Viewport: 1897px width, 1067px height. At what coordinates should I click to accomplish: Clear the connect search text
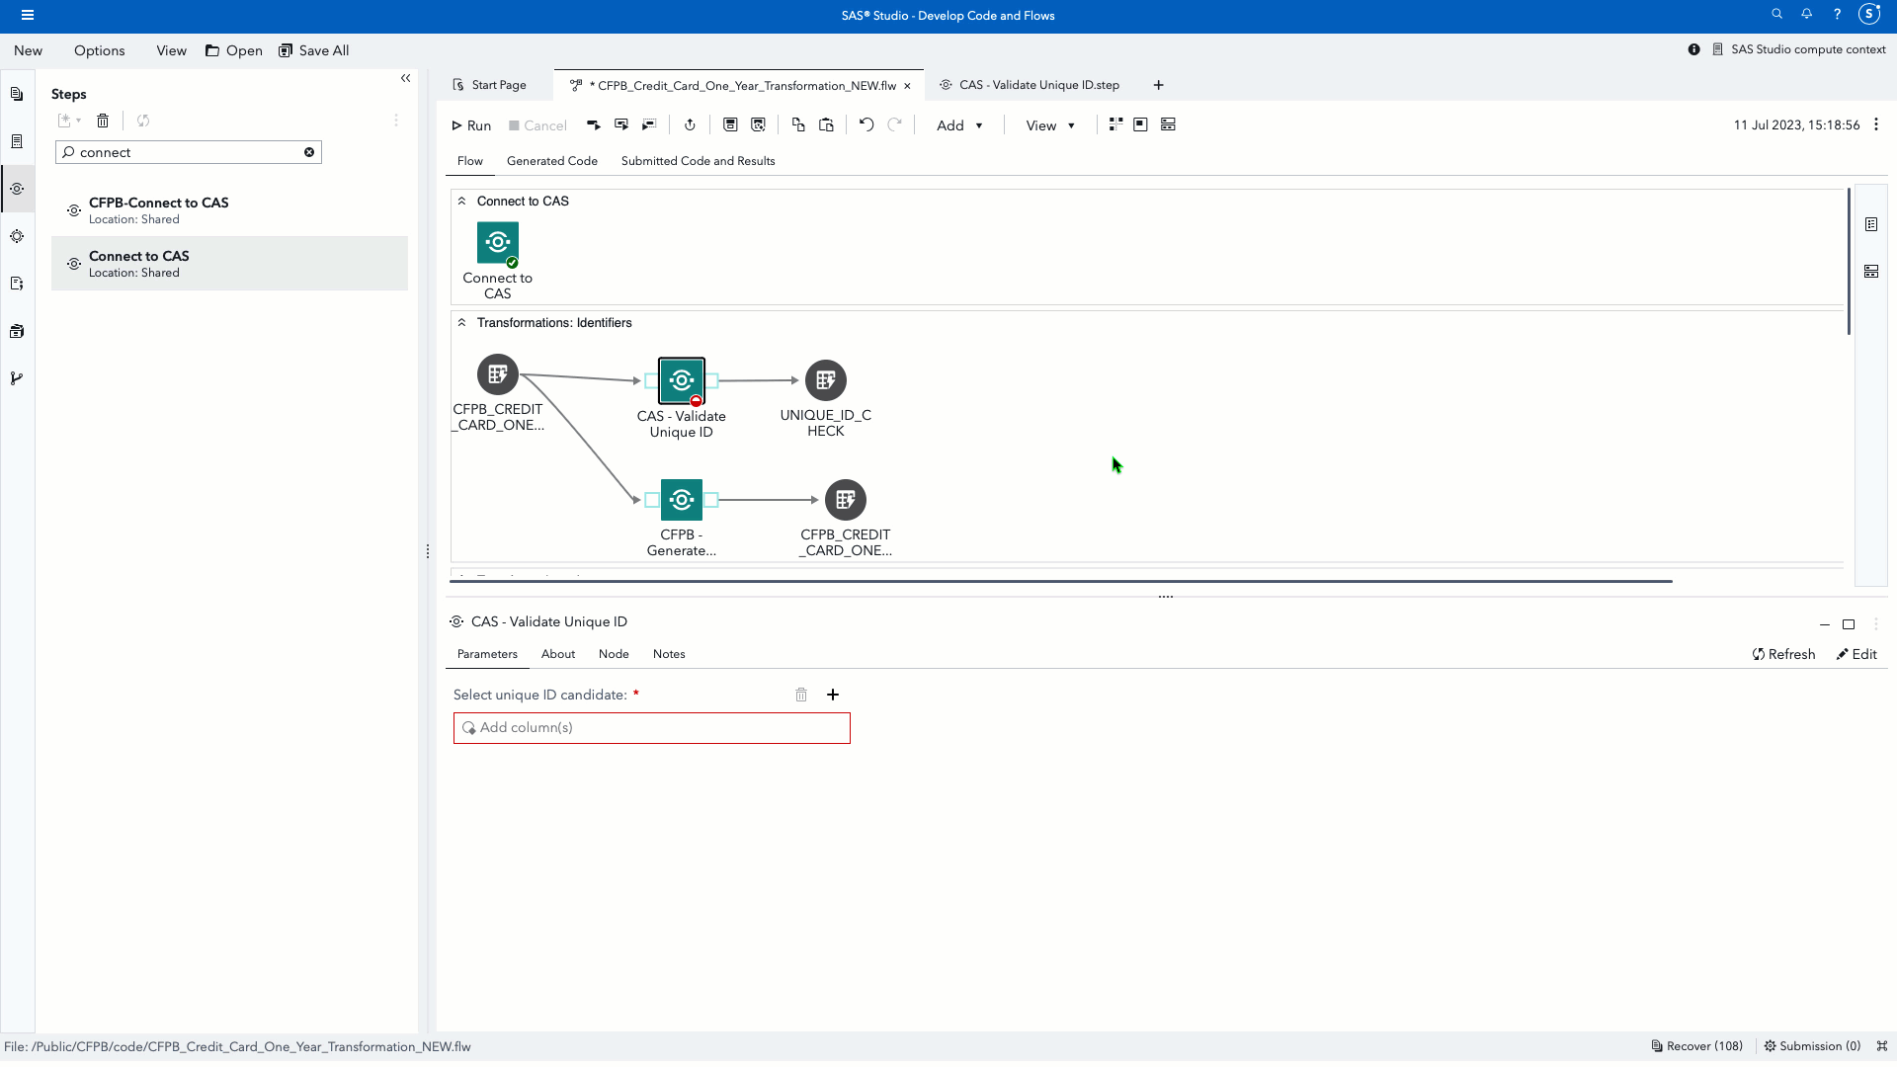click(309, 152)
